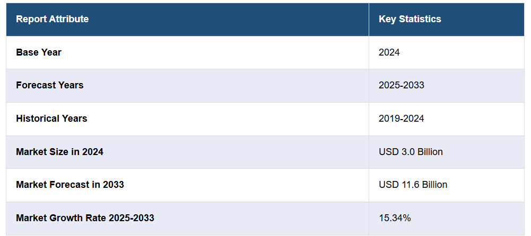Select the Forecast Years row label
This screenshot has height=236, width=531.
pyautogui.click(x=49, y=85)
